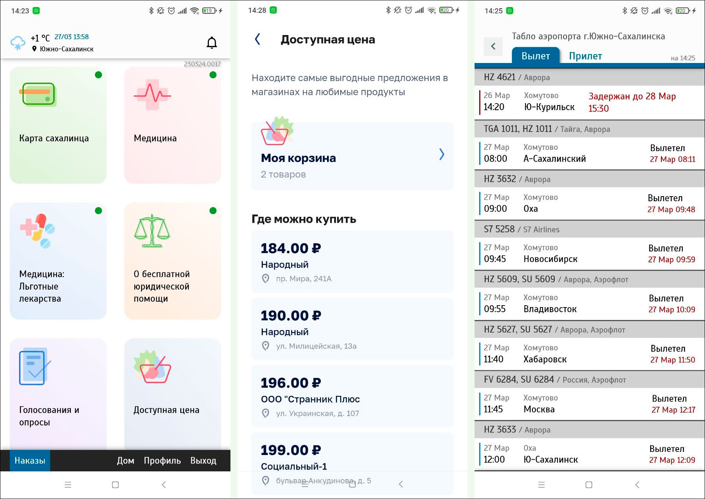Open the notifications bell
The image size is (705, 499).
coord(212,43)
